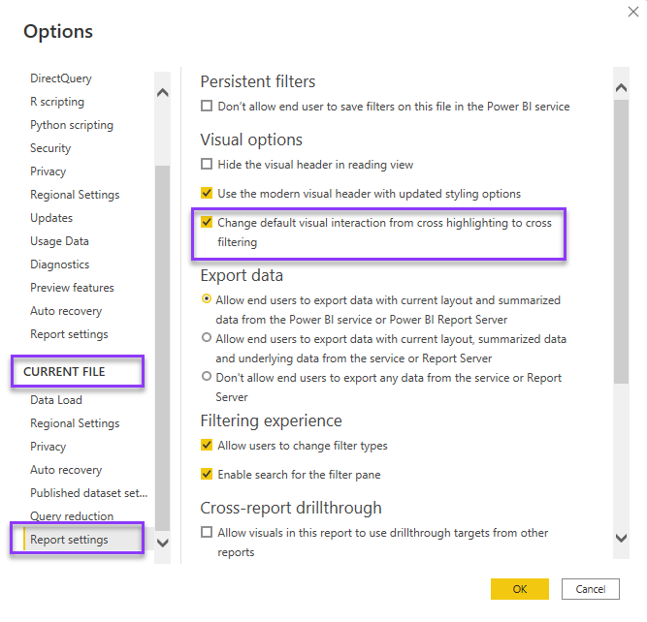Viewport: 647px width, 622px height.
Task: Open Privacy under Current File section
Action: (x=48, y=447)
